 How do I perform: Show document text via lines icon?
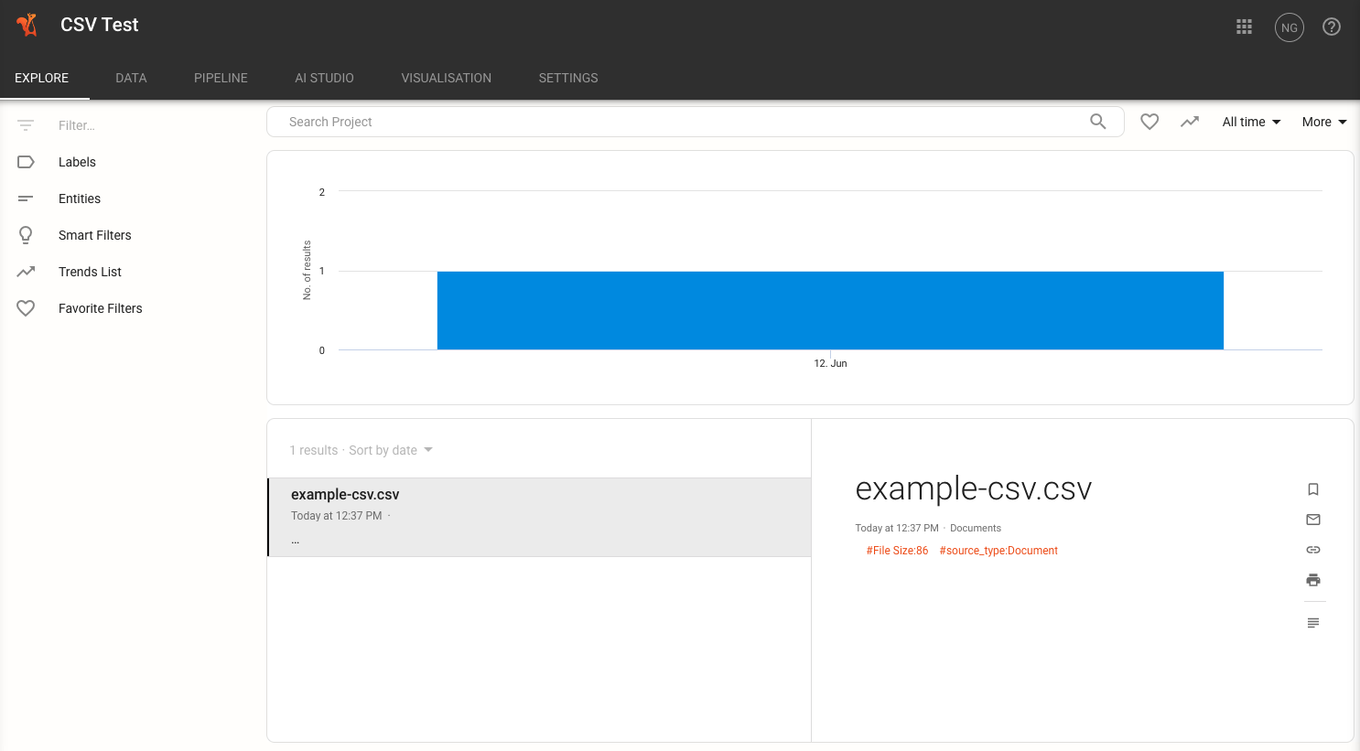[1313, 623]
